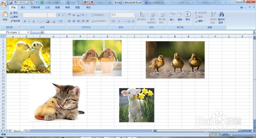Screen dimensions: 256x138
Task: Toggle align text left
Action: (x=70, y=21)
